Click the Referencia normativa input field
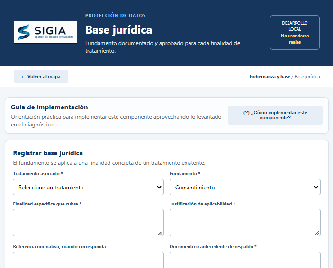This screenshot has height=268, width=333. point(89,260)
